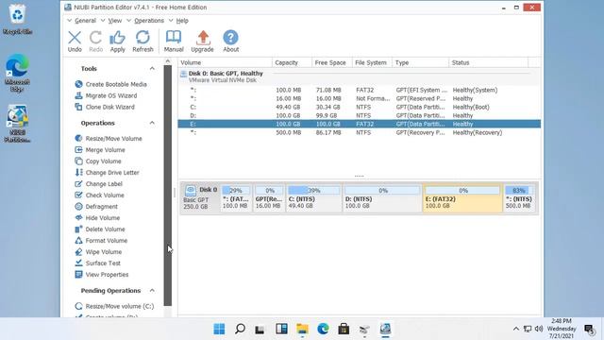
Task: Open File Explorer from taskbar
Action: (302, 329)
